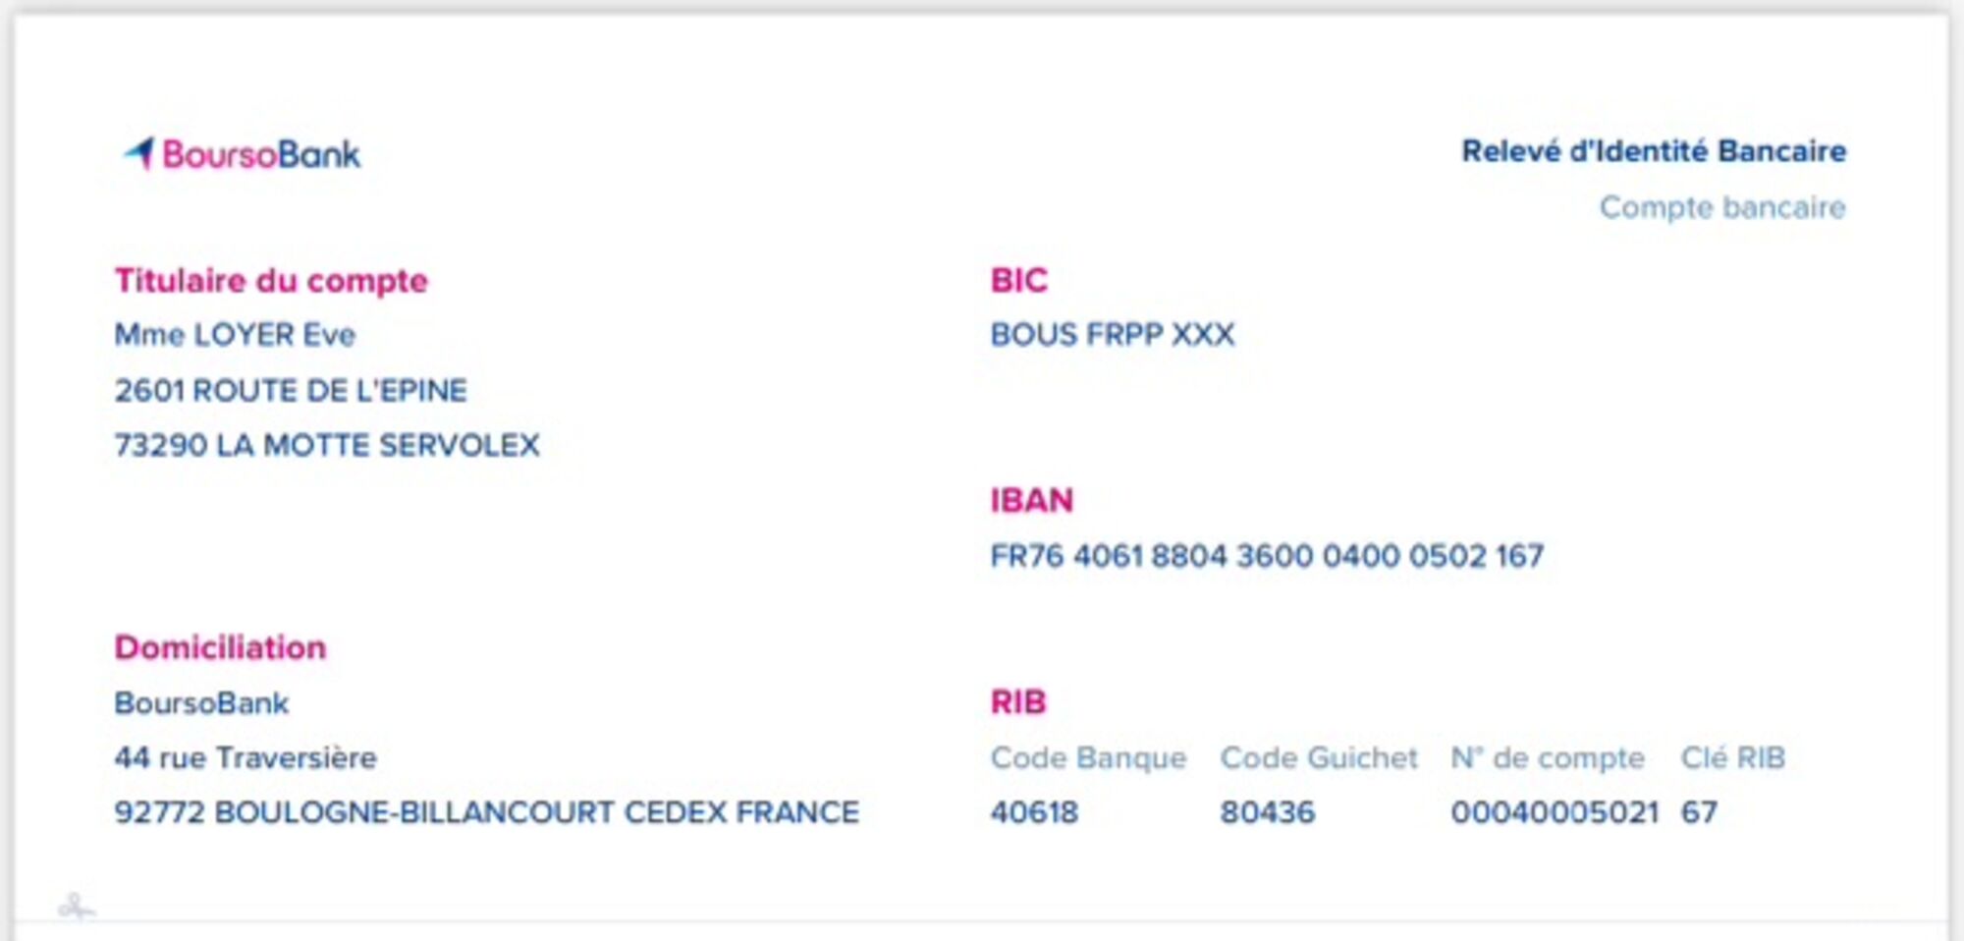Click the RIB section heading

[1018, 702]
